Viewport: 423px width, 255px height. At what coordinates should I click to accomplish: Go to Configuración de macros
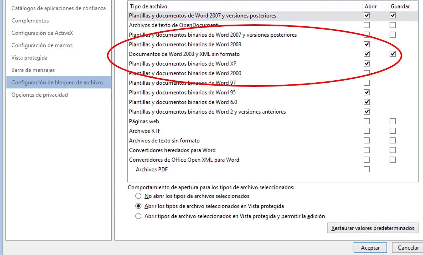(42, 45)
